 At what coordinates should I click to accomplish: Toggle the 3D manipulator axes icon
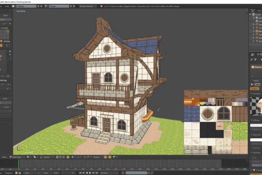41,157
